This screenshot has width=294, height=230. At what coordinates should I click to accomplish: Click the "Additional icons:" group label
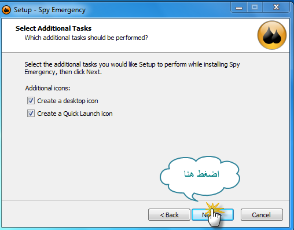click(47, 88)
